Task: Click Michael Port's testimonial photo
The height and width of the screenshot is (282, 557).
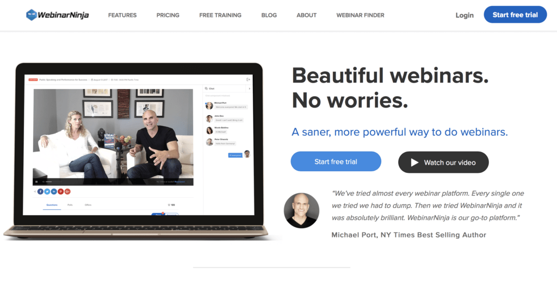Action: 301,210
